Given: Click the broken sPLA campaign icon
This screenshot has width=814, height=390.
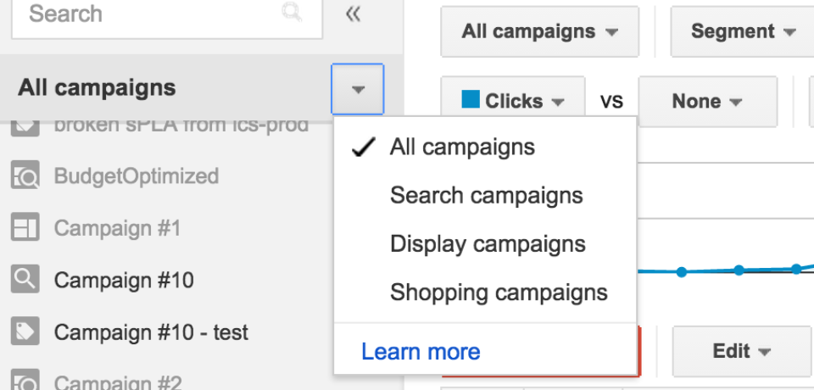Looking at the screenshot, I should [x=25, y=127].
